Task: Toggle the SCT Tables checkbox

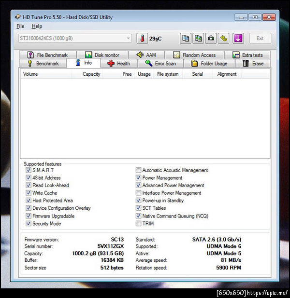Action: 139,208
